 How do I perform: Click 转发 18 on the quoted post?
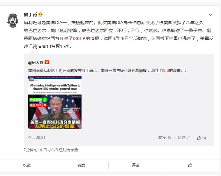pos(165,138)
